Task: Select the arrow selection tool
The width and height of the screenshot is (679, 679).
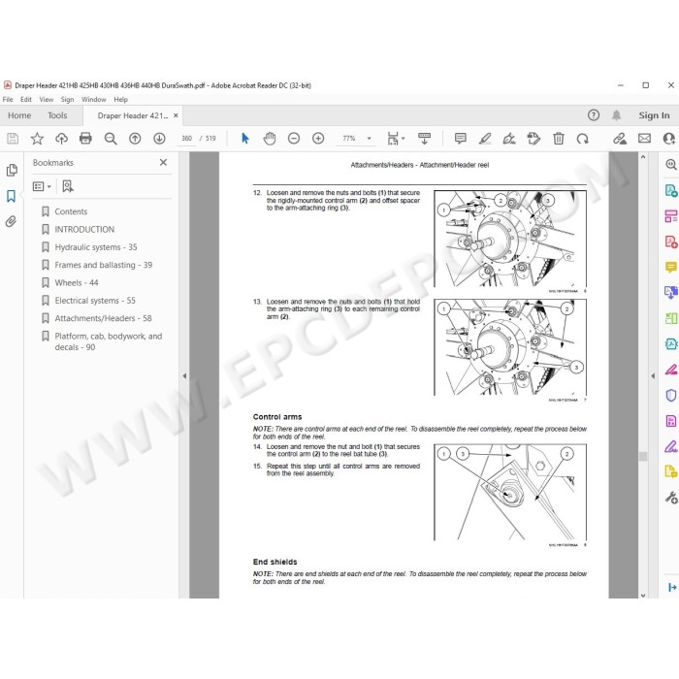Action: (245, 139)
